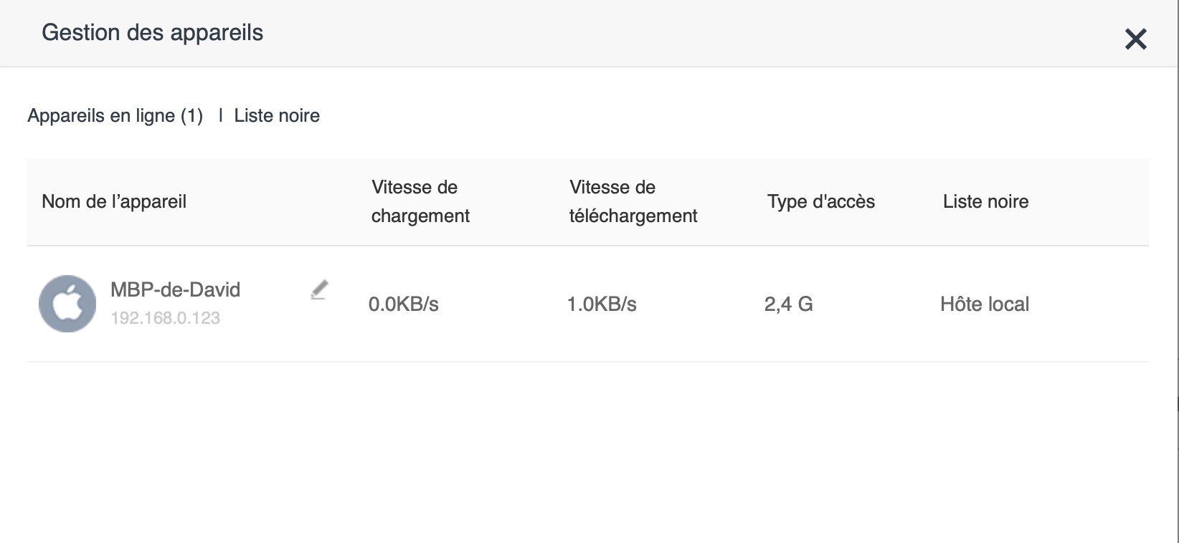
Task: Click the Apple logo device icon
Action: coord(67,304)
